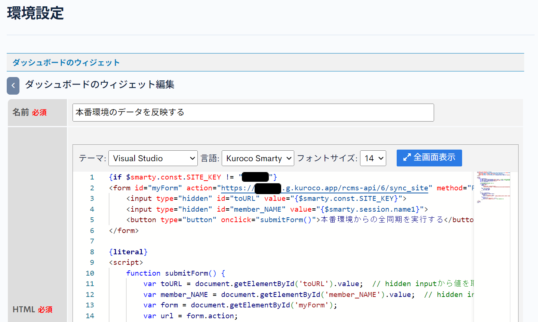Click the id="toURL" hidden input line
This screenshot has height=322, width=538.
pyautogui.click(x=266, y=199)
